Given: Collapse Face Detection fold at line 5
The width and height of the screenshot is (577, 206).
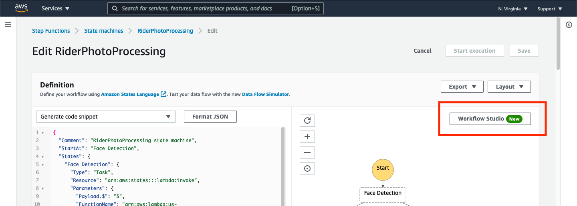Looking at the screenshot, I should tap(43, 164).
